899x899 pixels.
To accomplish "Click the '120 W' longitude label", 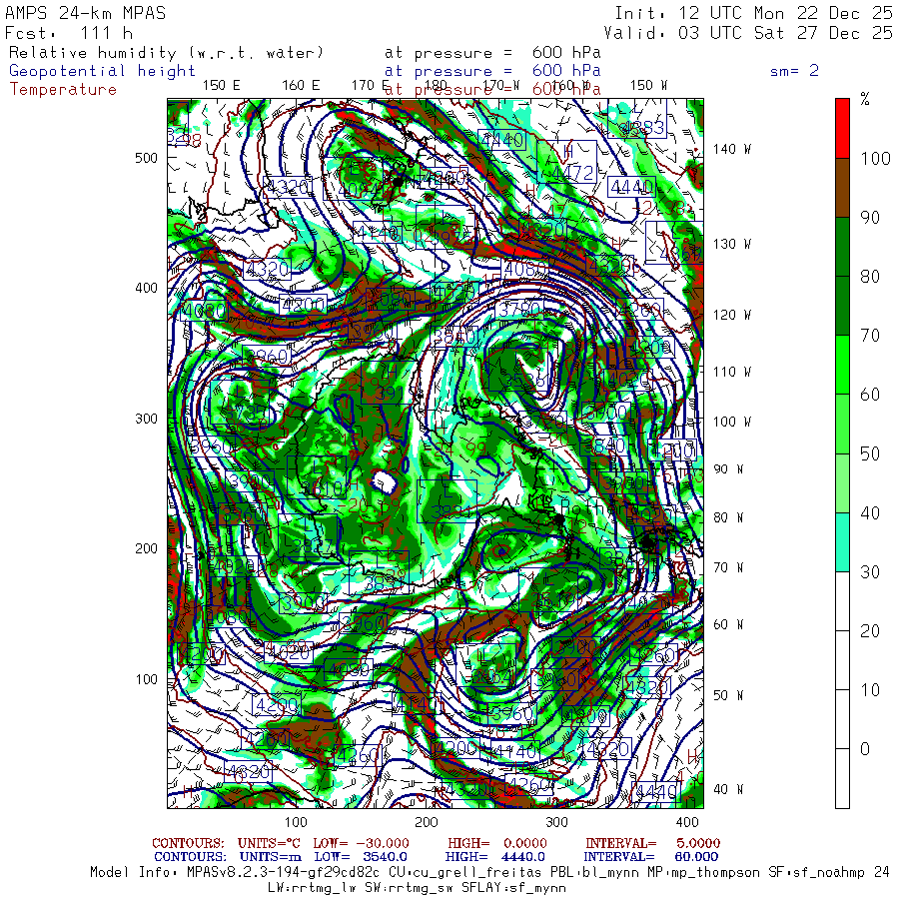I will [731, 316].
